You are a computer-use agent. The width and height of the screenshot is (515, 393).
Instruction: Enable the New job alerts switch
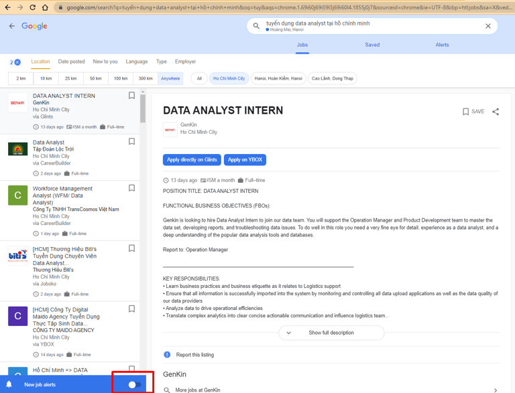pos(134,384)
